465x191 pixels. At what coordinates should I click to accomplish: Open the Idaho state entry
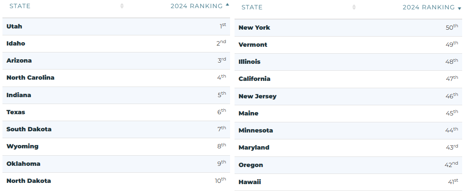(x=16, y=43)
